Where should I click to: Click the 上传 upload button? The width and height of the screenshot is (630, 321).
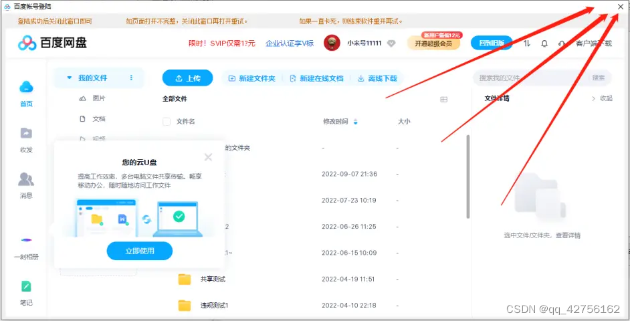[x=188, y=78]
